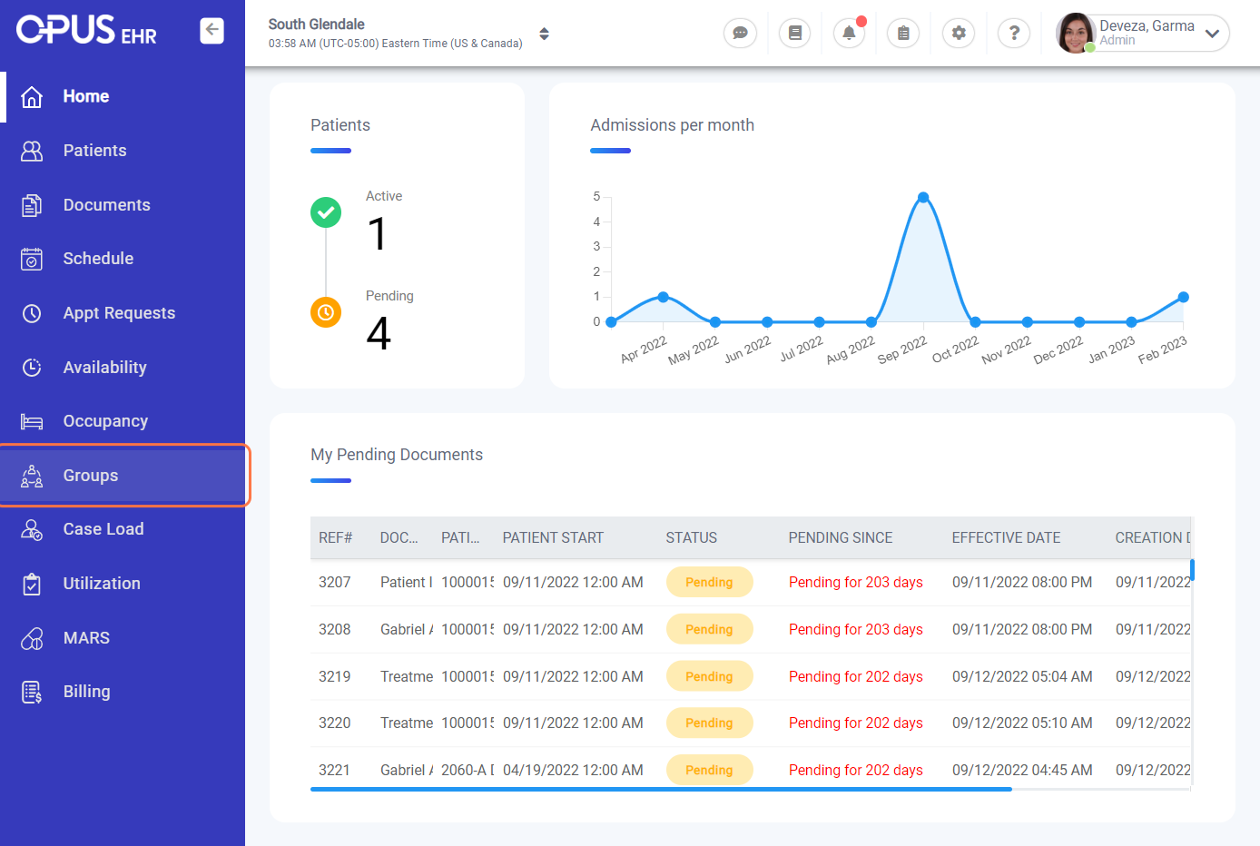Click effective date 09/12/2022 05:04 AM
Image resolution: width=1260 pixels, height=846 pixels.
click(x=1022, y=677)
